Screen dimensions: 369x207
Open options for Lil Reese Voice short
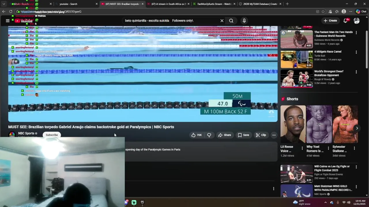[302, 148]
